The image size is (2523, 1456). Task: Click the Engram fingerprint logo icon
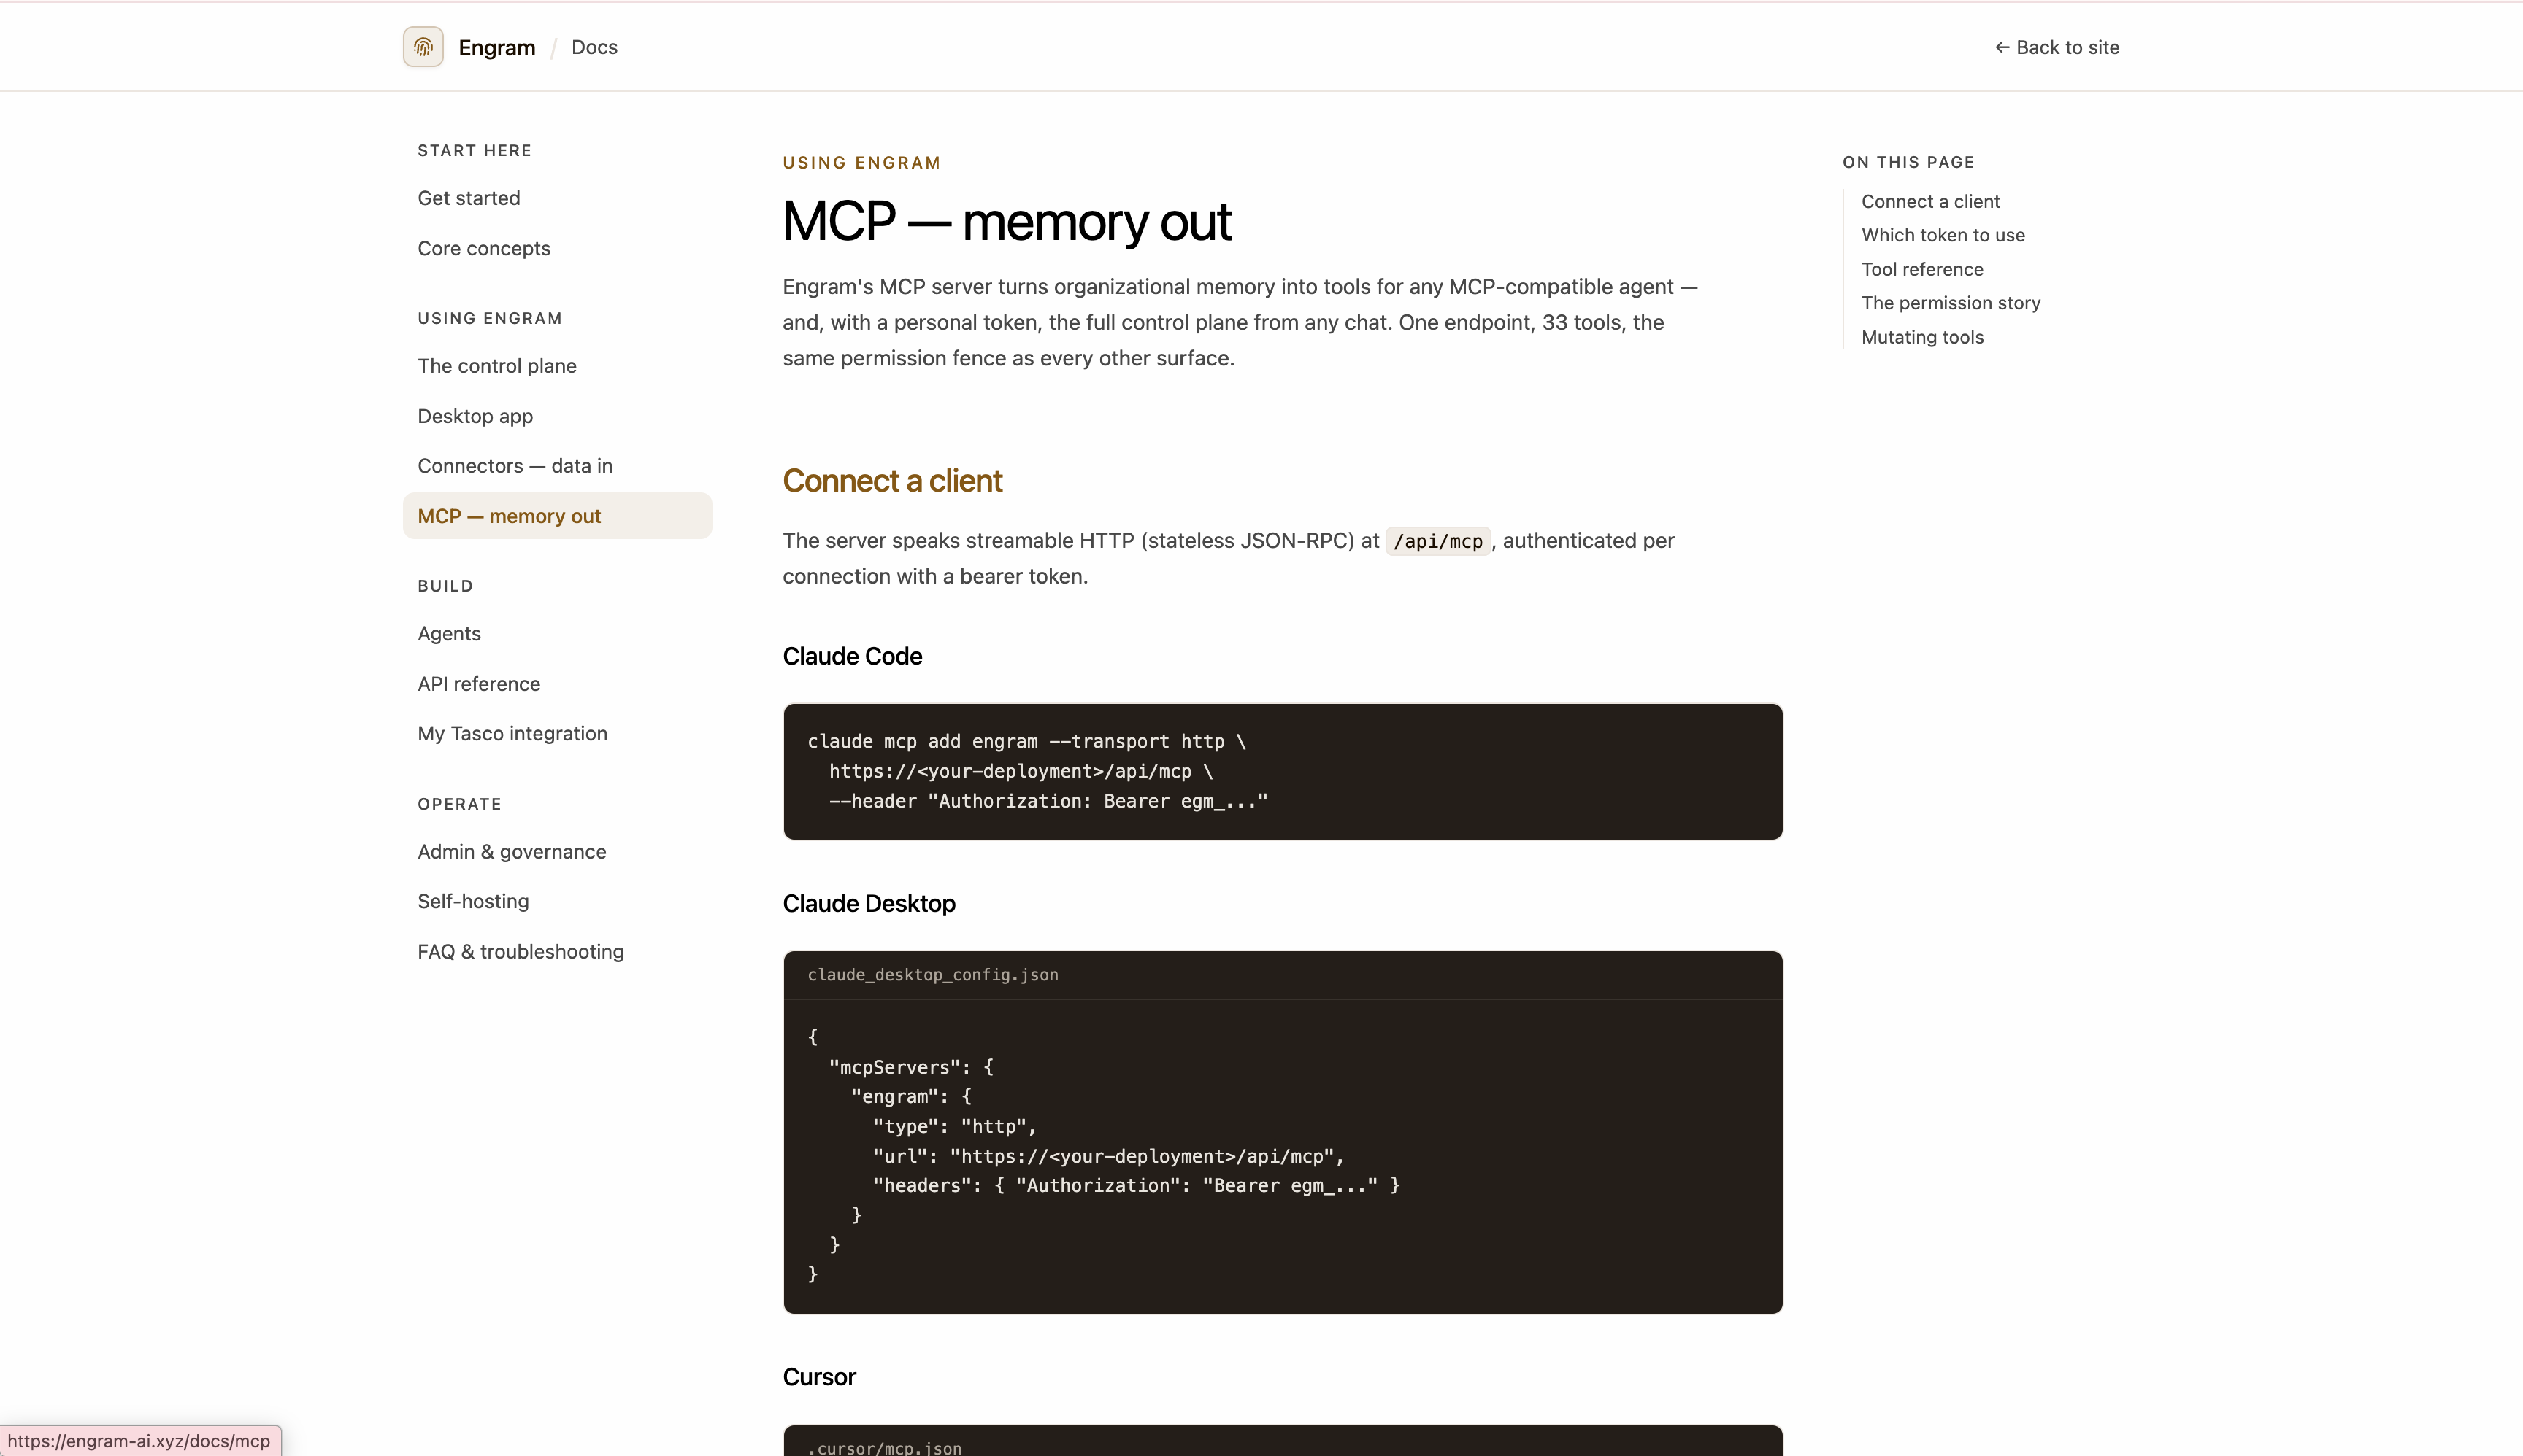(423, 47)
